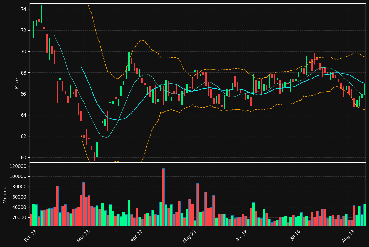Viewport: 369px width, 247px height.
Task: Click the price tick '68'
Action: click(23, 73)
